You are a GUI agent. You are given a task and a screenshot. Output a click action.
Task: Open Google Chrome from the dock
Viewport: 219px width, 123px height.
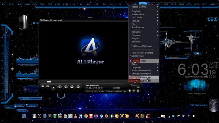[86, 116]
